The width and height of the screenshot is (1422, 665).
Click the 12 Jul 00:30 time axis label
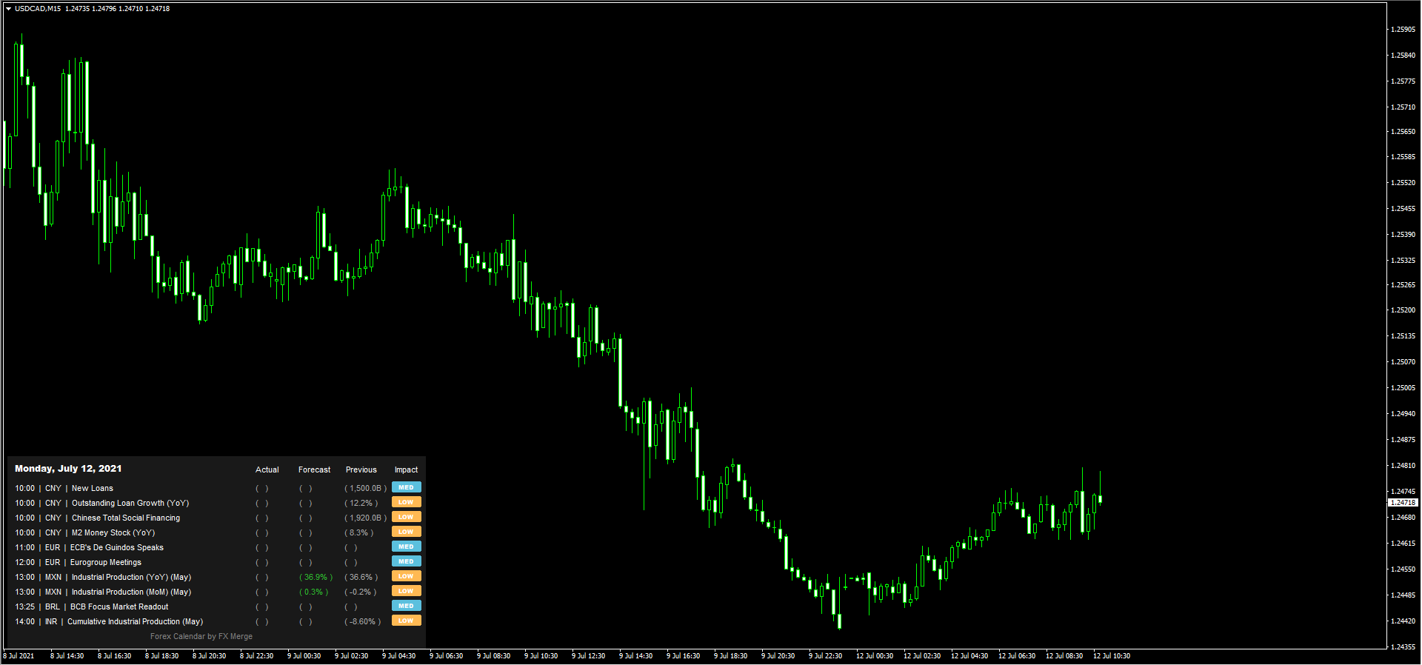(x=875, y=656)
